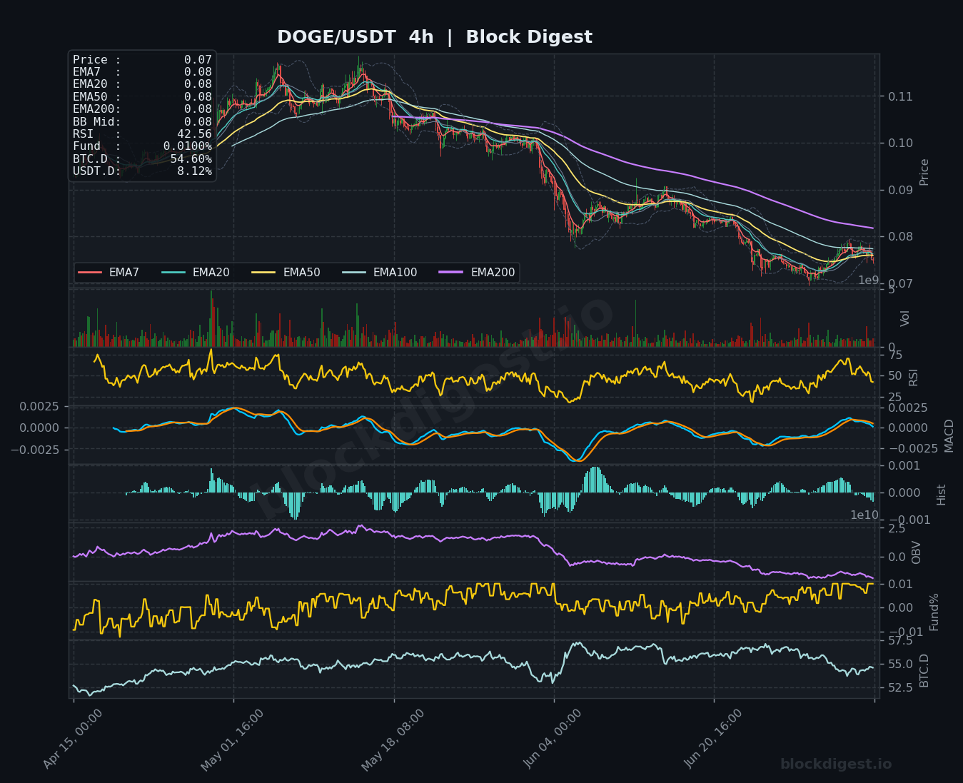
Task: Click the left-side MACD tick −0.0025
Action: [x=36, y=450]
